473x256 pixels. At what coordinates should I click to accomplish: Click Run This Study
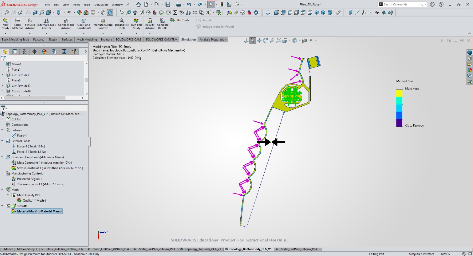(136, 24)
